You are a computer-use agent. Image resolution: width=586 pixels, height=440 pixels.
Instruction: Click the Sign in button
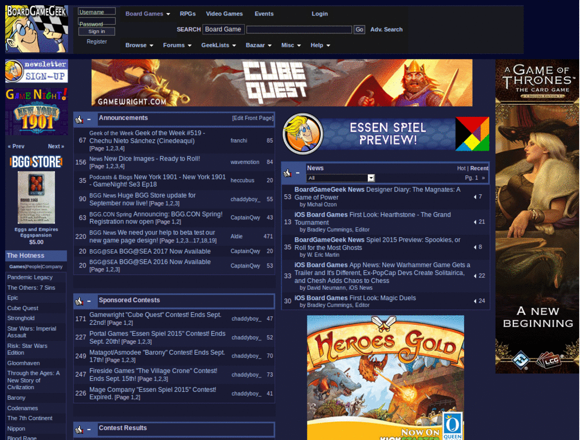pyautogui.click(x=96, y=32)
